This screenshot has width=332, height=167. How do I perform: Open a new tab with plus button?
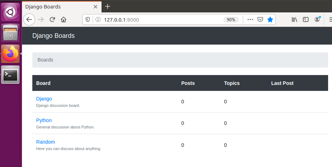coord(108,6)
